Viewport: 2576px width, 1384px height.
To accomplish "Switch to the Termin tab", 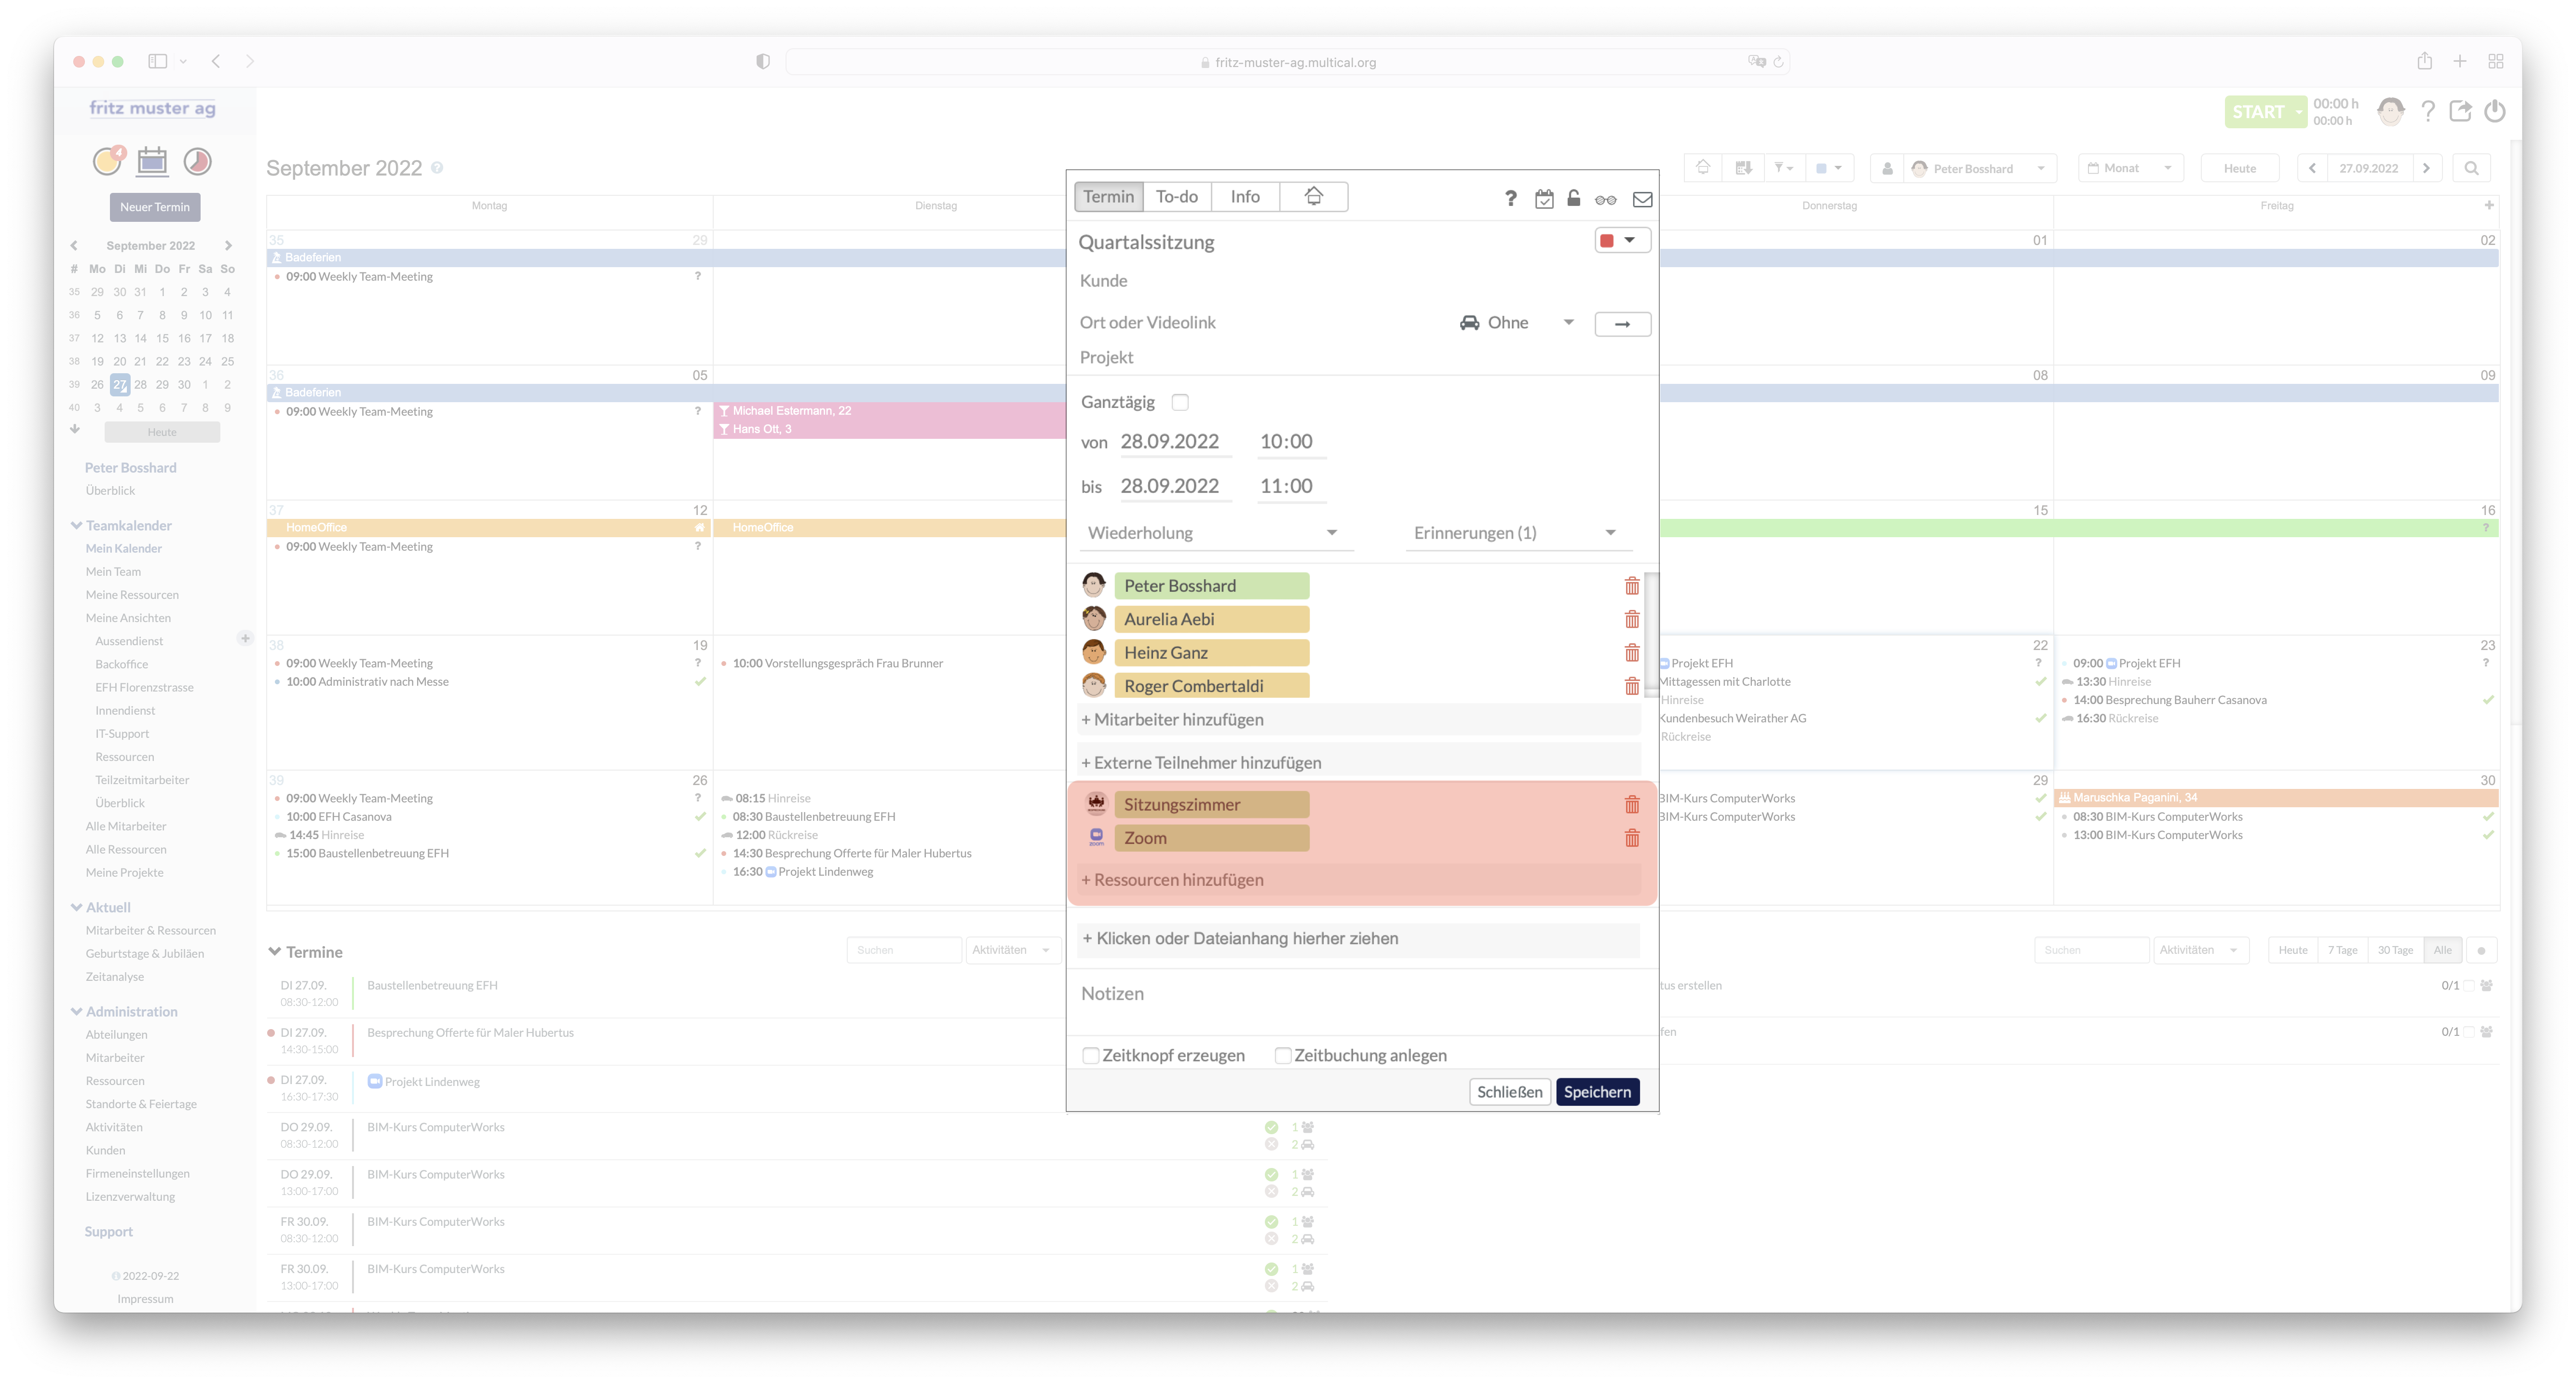I will [x=1108, y=197].
